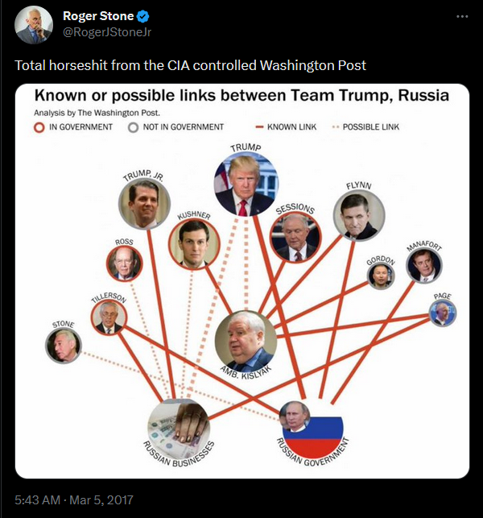Select the Kushner portrait in the chart
This screenshot has width=483, height=518.
[x=194, y=243]
